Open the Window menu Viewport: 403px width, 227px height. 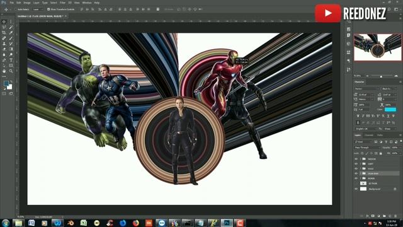pyautogui.click(x=87, y=3)
